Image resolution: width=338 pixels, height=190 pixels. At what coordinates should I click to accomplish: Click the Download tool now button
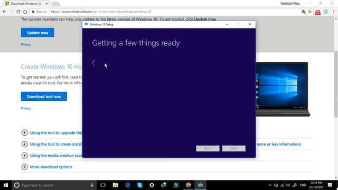point(44,97)
